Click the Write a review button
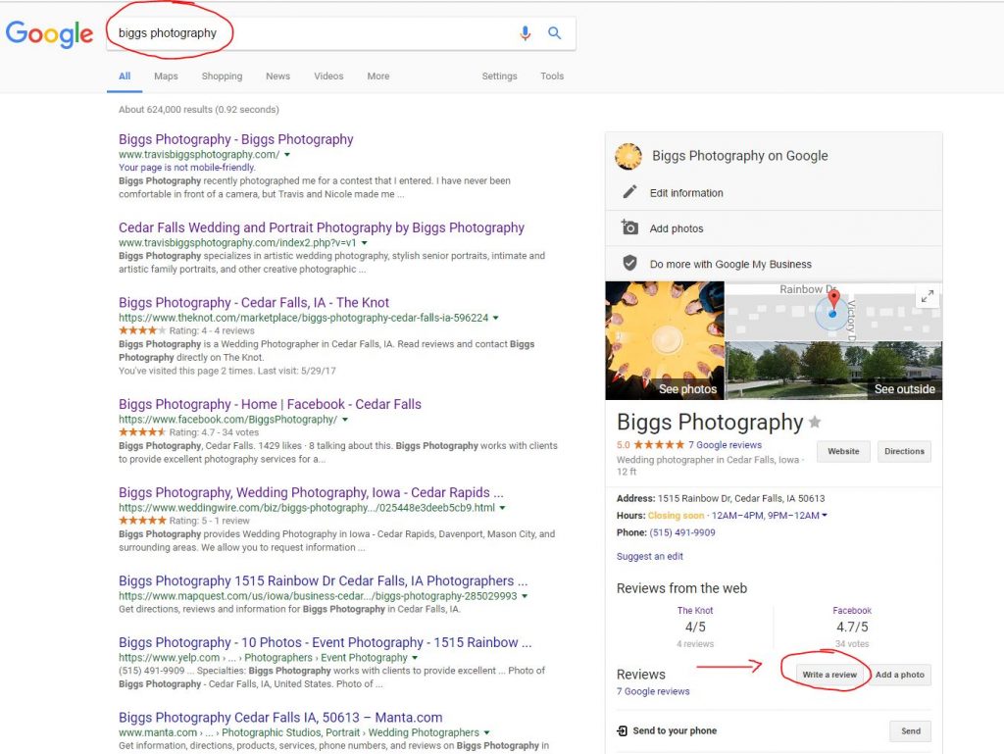Screen dimensions: 1004x754 829,675
